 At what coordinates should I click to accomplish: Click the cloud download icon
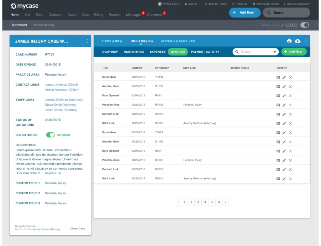(x=298, y=41)
